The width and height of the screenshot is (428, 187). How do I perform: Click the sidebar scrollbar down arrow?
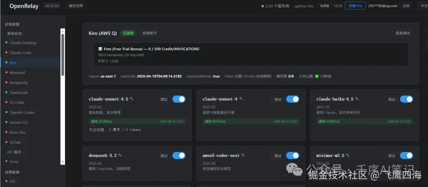(x=63, y=162)
